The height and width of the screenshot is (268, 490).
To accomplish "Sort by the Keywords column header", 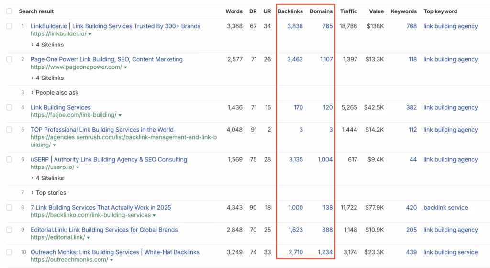I will (x=403, y=11).
